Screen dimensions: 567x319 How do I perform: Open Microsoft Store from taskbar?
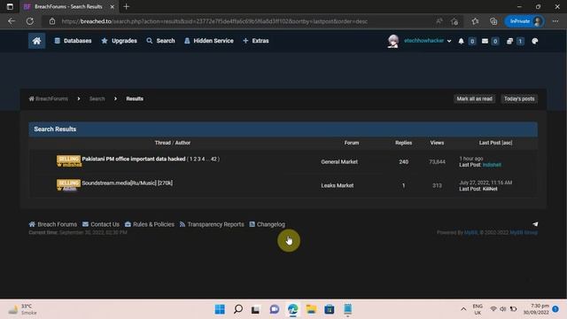point(330,309)
